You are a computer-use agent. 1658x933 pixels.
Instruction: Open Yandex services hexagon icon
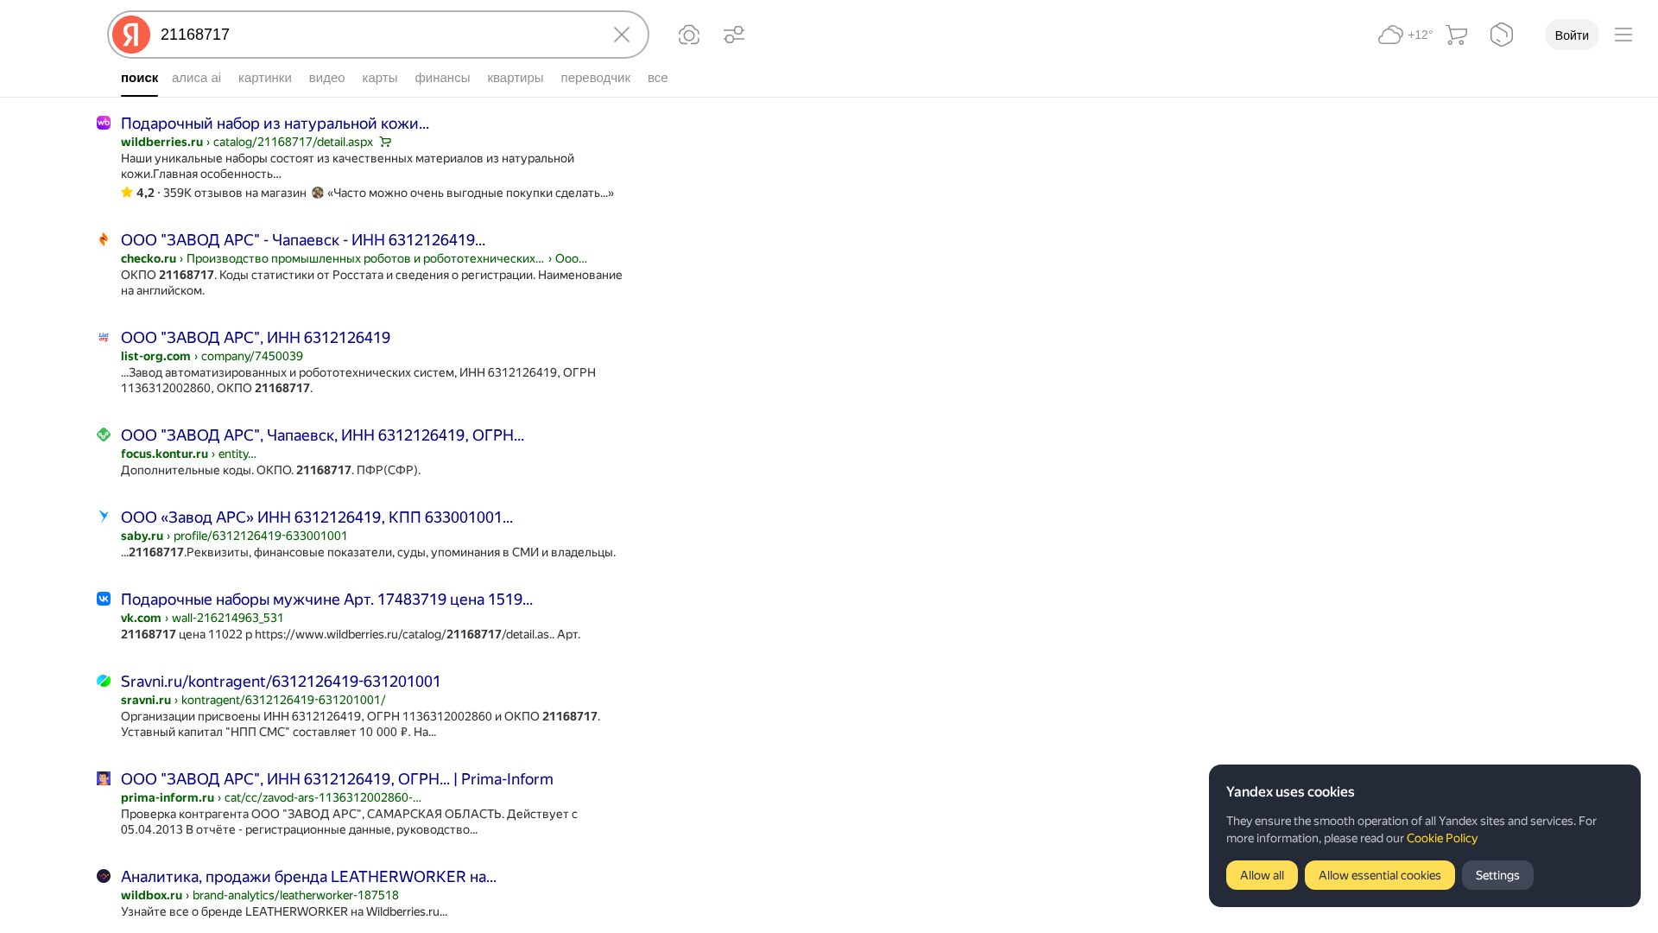[x=1501, y=35]
